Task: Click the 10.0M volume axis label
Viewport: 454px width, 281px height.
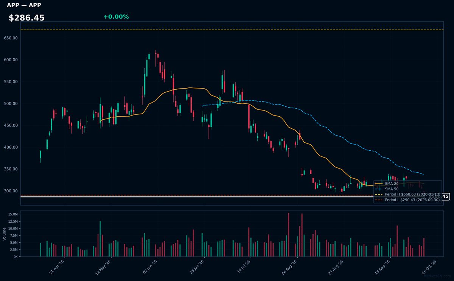Action: point(13,228)
